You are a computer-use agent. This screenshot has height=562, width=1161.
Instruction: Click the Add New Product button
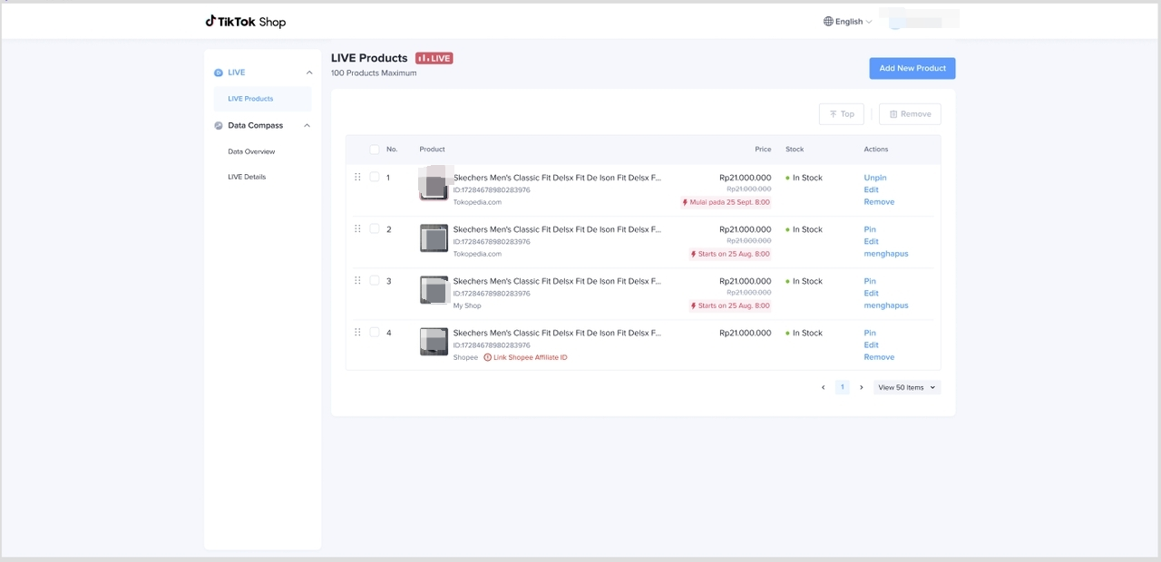point(912,68)
